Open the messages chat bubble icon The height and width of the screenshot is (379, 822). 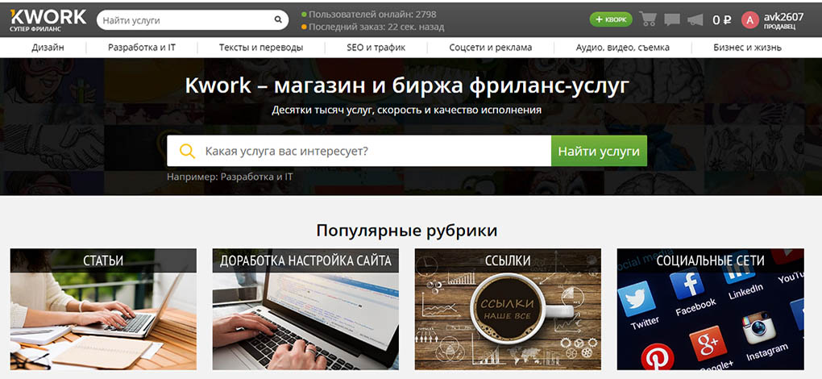[x=672, y=20]
